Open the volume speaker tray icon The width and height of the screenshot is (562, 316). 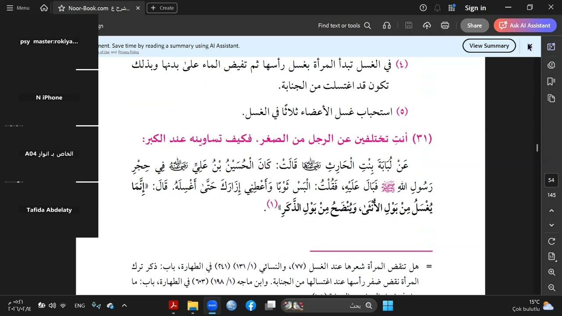tap(52, 305)
